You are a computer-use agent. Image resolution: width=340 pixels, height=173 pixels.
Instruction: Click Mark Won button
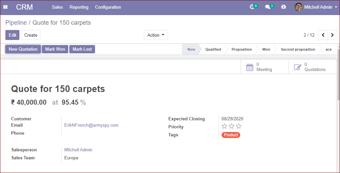(x=55, y=49)
